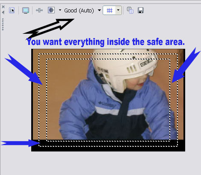201x175 pixels.
Task: Select the safe area annotation text
Action: pyautogui.click(x=106, y=42)
